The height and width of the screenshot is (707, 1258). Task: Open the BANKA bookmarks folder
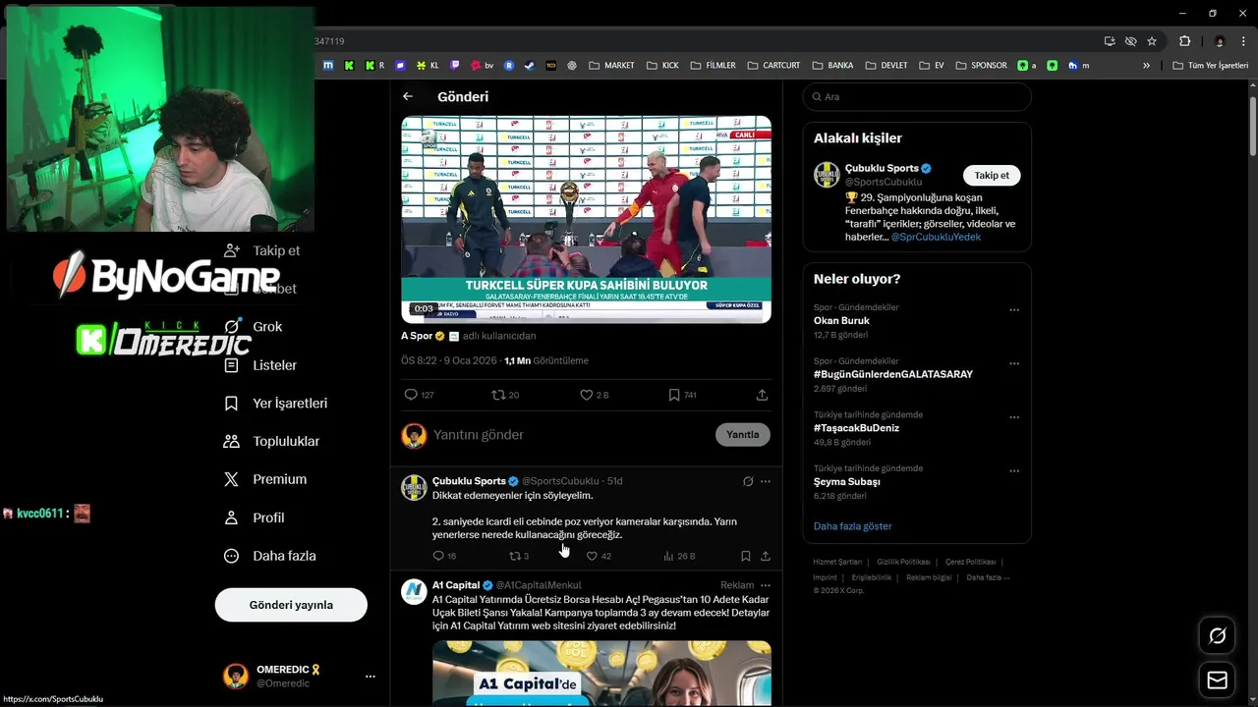tap(832, 65)
